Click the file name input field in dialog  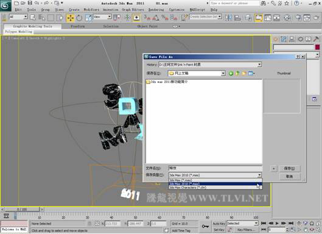215,168
